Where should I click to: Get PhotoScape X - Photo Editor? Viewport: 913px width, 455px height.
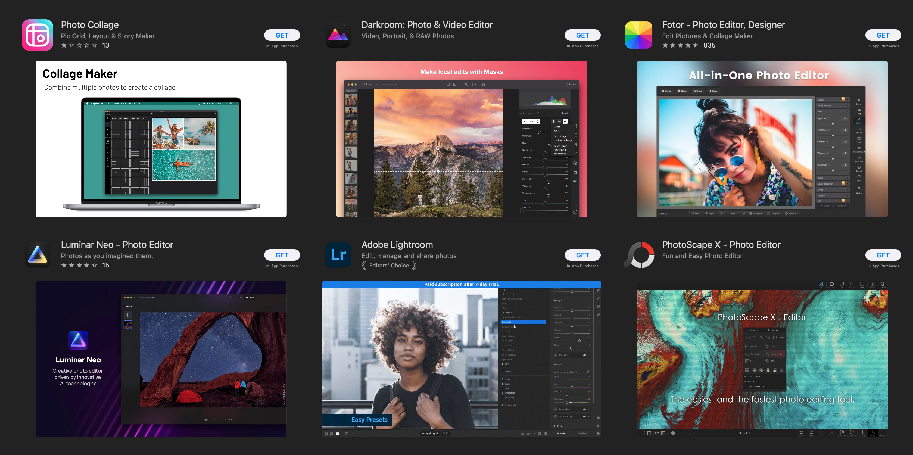point(883,255)
